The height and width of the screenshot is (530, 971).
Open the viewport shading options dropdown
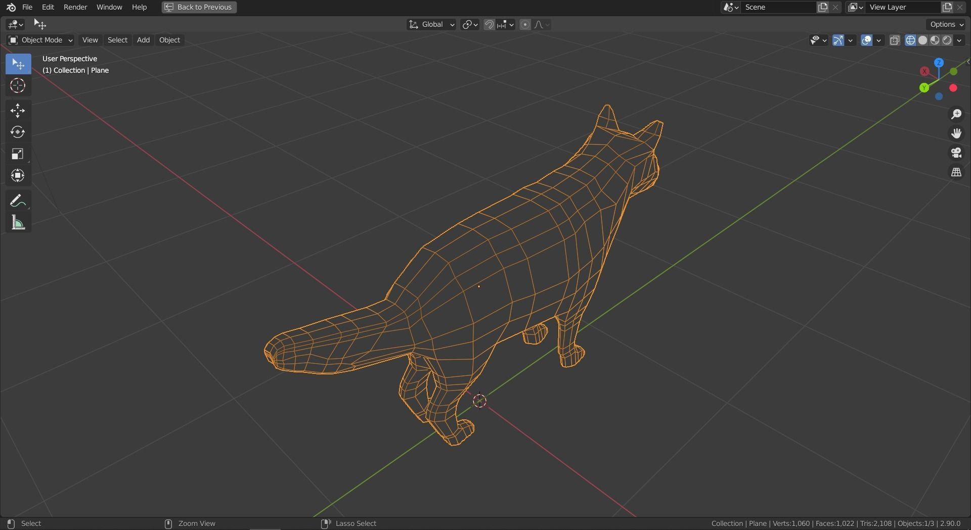tap(959, 40)
